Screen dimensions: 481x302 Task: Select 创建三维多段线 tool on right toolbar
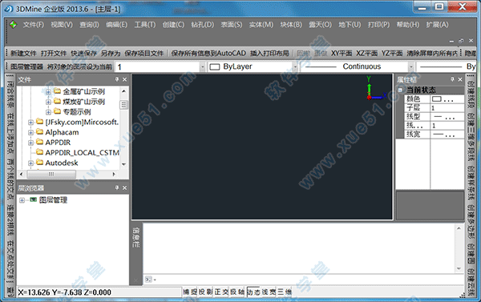pos(471,137)
